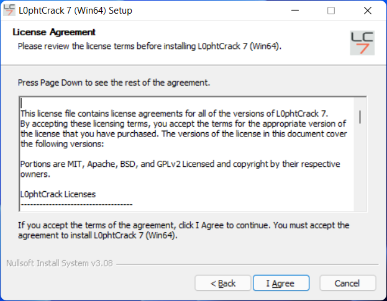Cancel the L0phtCrack installation
Viewport: 387px width, 301px height.
tap(348, 283)
